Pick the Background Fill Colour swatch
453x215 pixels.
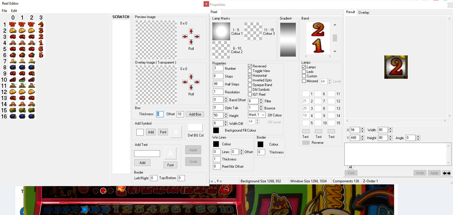pos(216,130)
